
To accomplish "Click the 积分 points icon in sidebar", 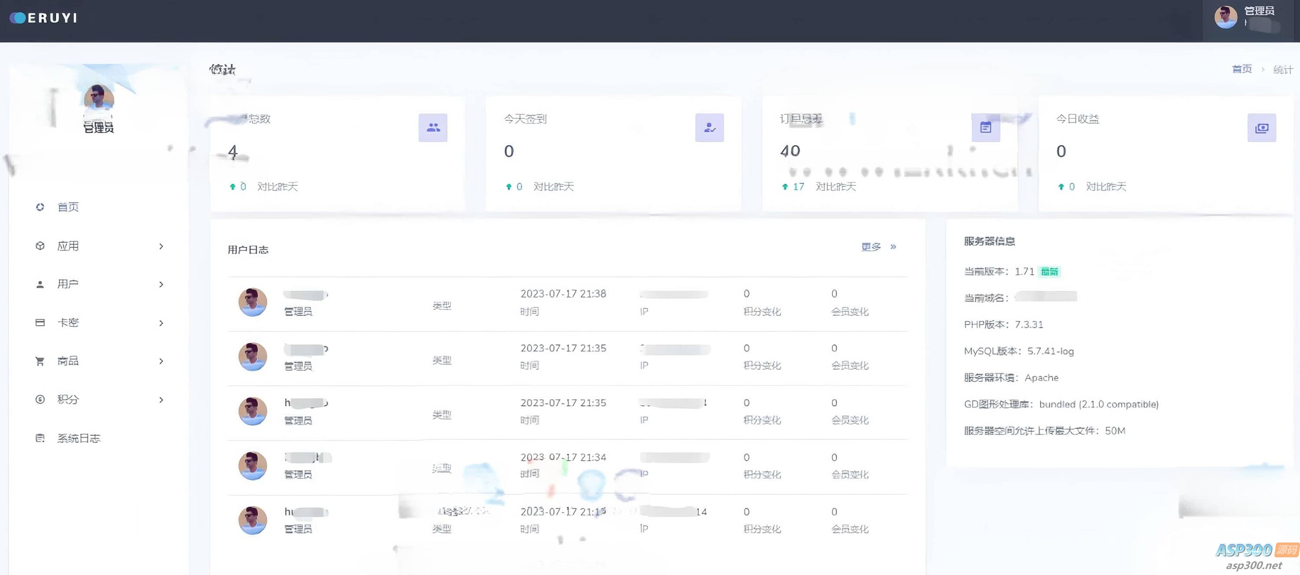I will tap(40, 400).
